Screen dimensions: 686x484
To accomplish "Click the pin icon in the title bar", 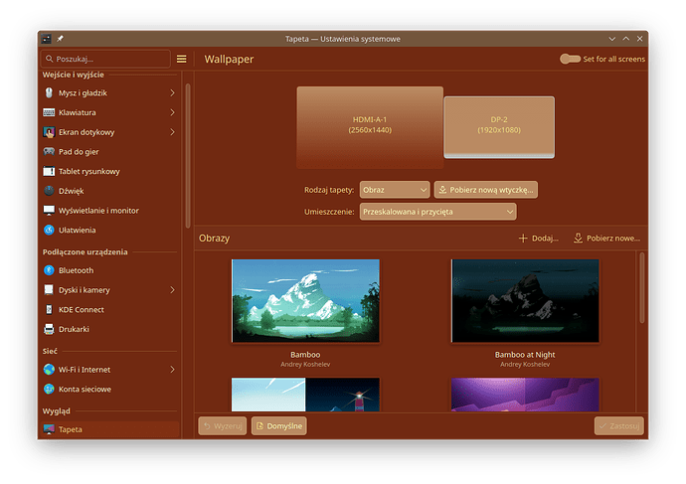I will coord(60,39).
